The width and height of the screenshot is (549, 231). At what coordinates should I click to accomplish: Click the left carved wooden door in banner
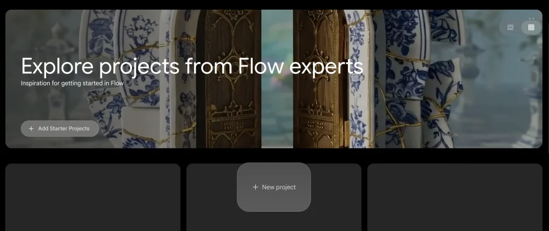(228, 105)
